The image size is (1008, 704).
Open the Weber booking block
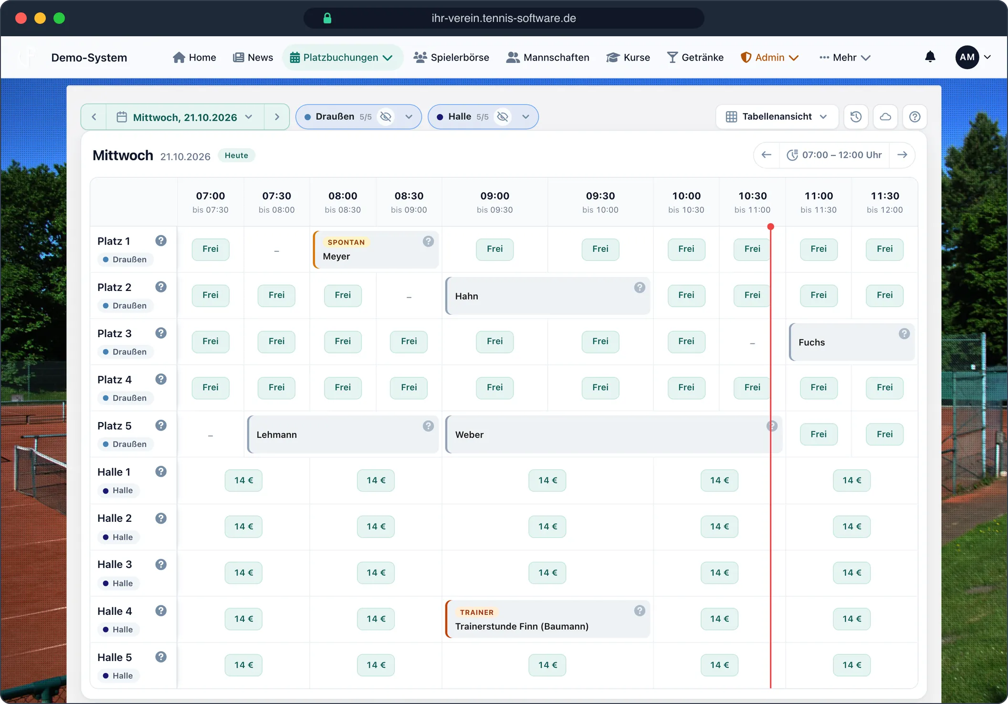613,434
